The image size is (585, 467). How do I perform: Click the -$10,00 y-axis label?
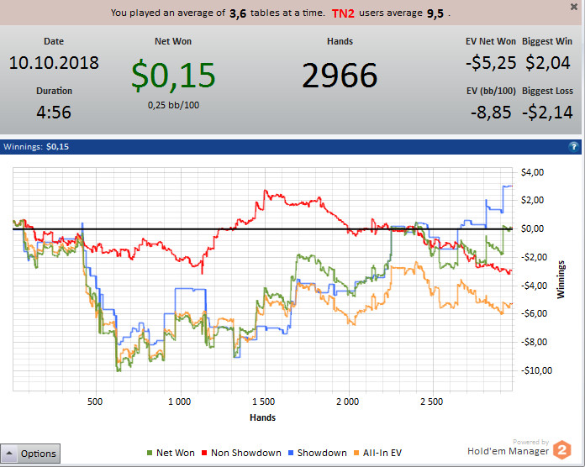[536, 370]
